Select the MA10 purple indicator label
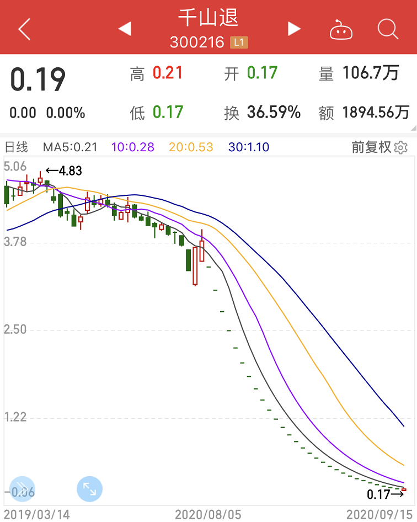This screenshot has height=522, width=417. click(132, 147)
